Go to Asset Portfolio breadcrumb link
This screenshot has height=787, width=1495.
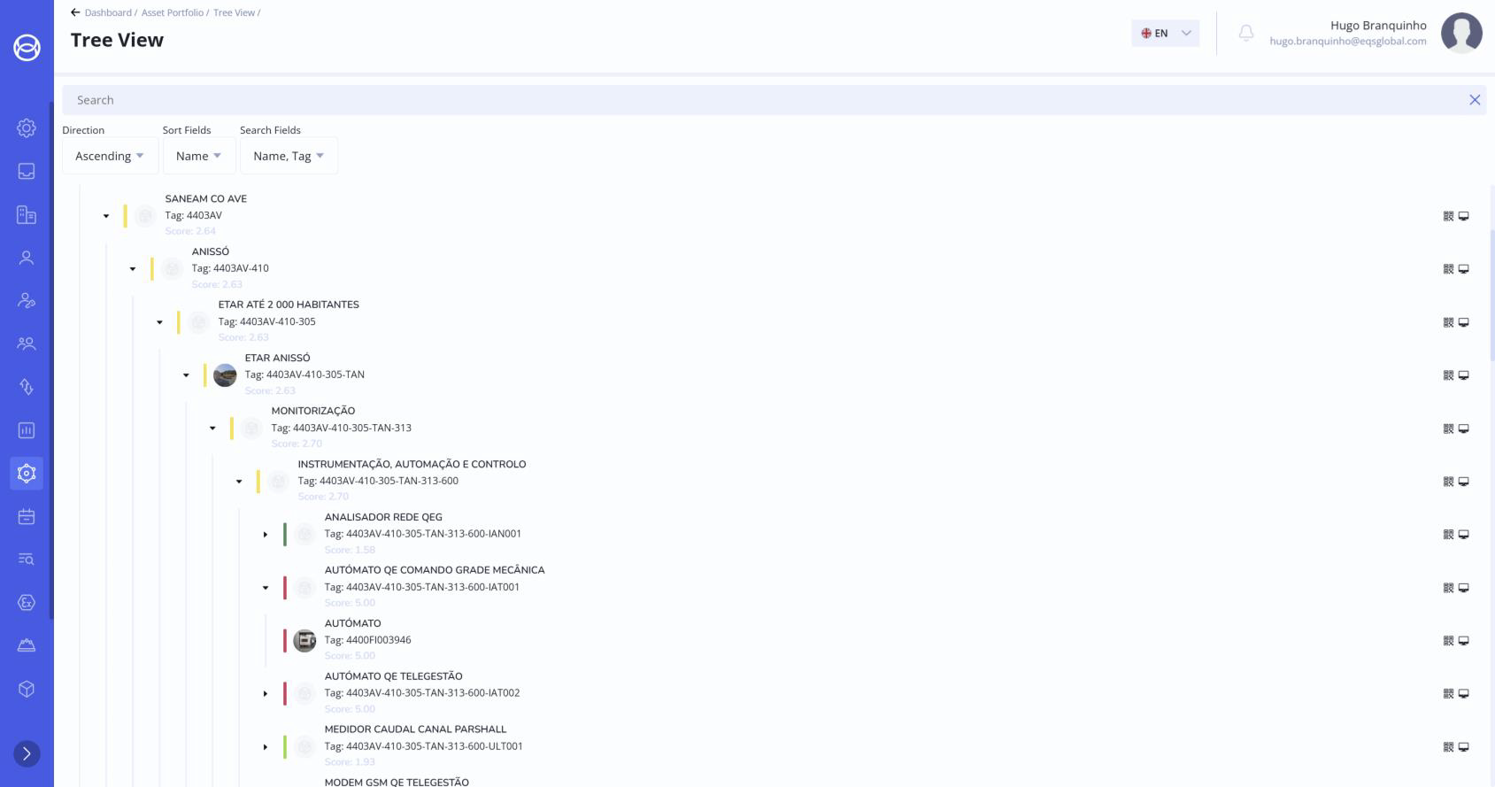coord(172,12)
